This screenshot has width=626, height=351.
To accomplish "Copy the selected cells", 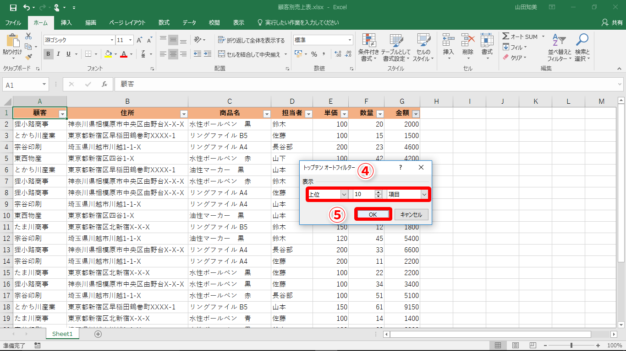I will [28, 47].
